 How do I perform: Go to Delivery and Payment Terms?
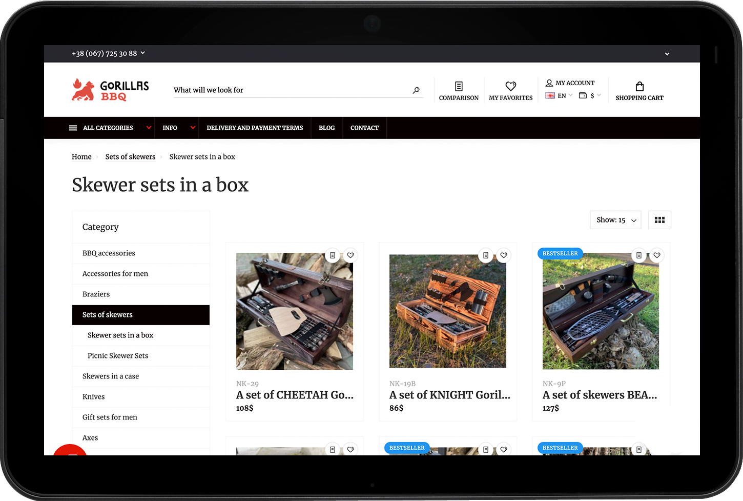pos(255,128)
